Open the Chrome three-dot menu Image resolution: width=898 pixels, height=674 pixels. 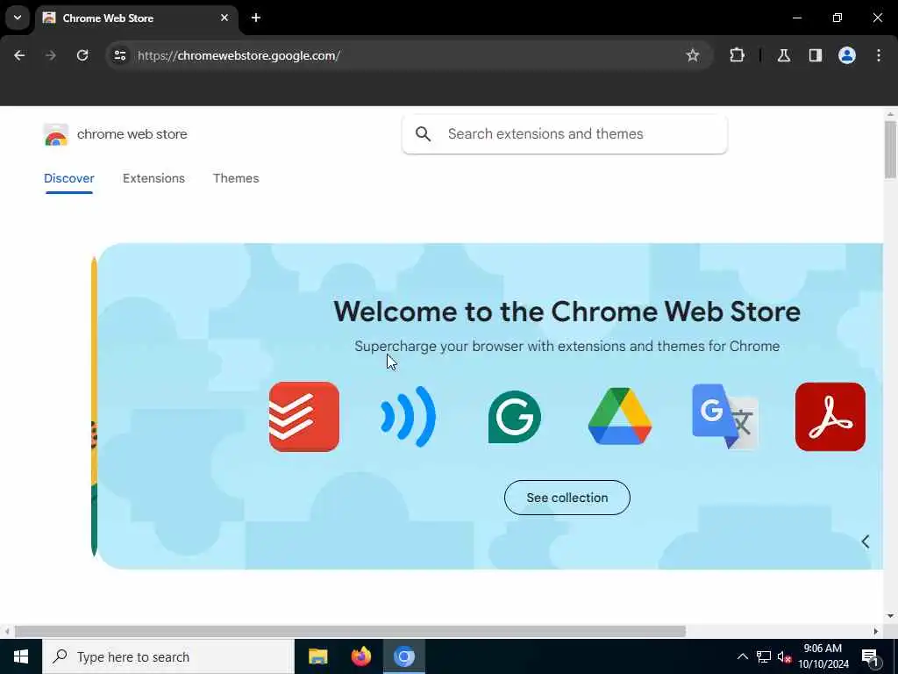(879, 55)
